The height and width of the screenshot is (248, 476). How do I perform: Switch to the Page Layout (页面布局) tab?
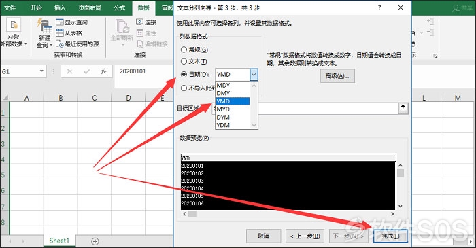pyautogui.click(x=90, y=8)
